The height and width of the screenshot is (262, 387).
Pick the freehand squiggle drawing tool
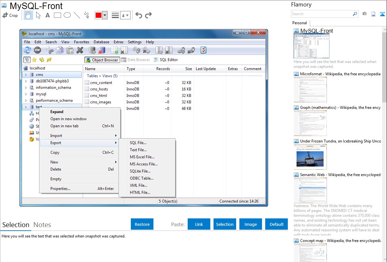point(87,15)
